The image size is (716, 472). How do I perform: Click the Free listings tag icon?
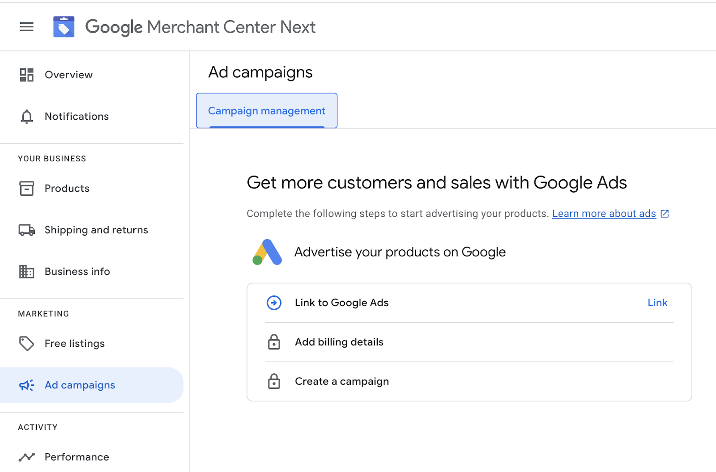pyautogui.click(x=27, y=343)
